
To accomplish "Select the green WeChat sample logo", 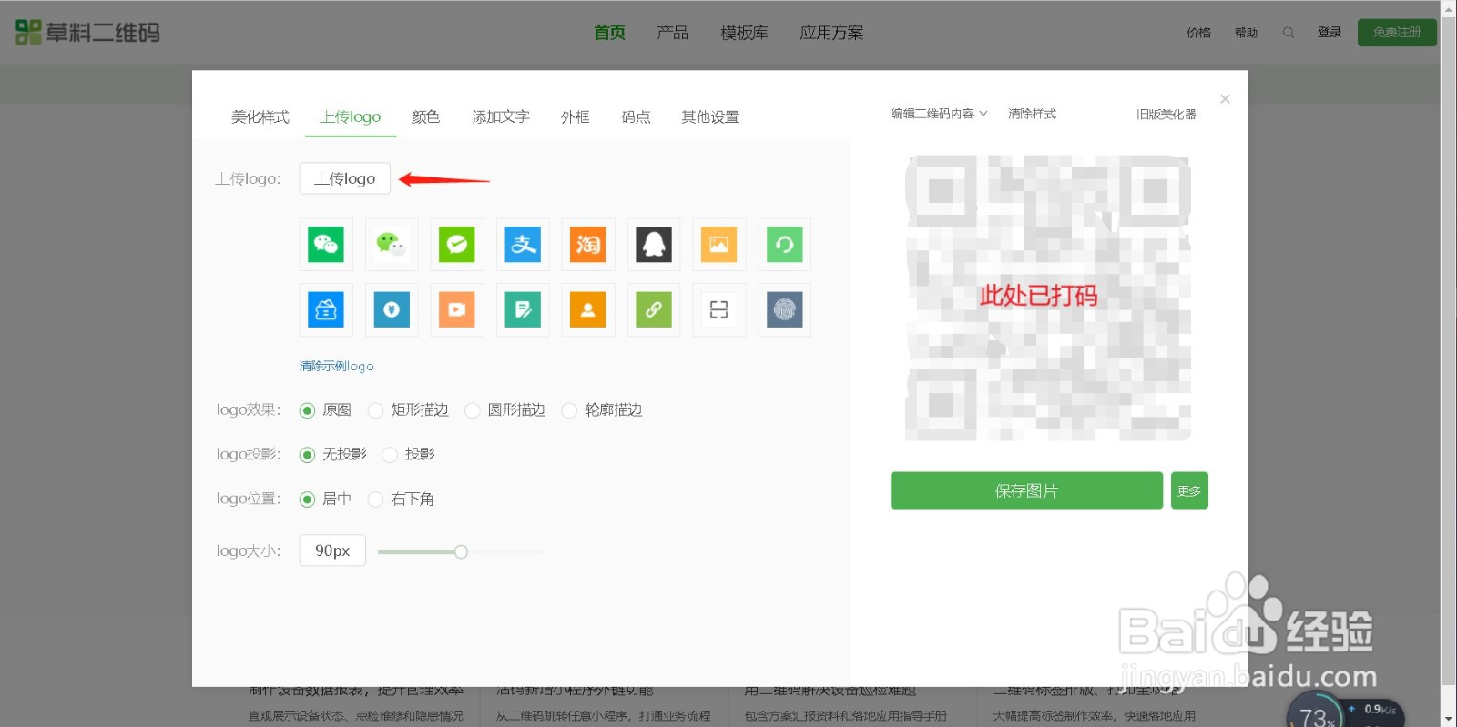I will 326,245.
